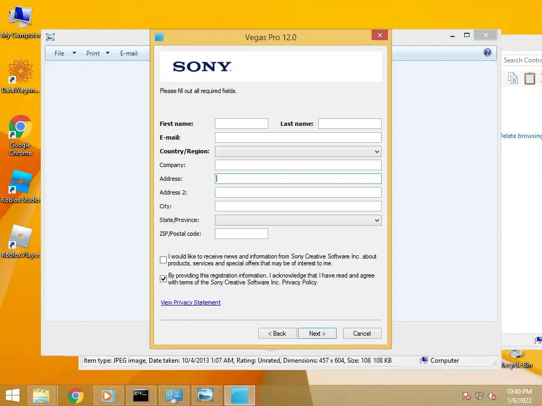
Task: Open the photo viewer help icon
Action: [x=487, y=52]
